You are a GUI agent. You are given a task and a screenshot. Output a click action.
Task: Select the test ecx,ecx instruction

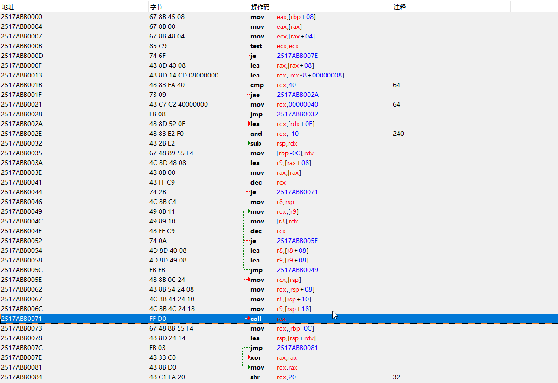point(275,46)
